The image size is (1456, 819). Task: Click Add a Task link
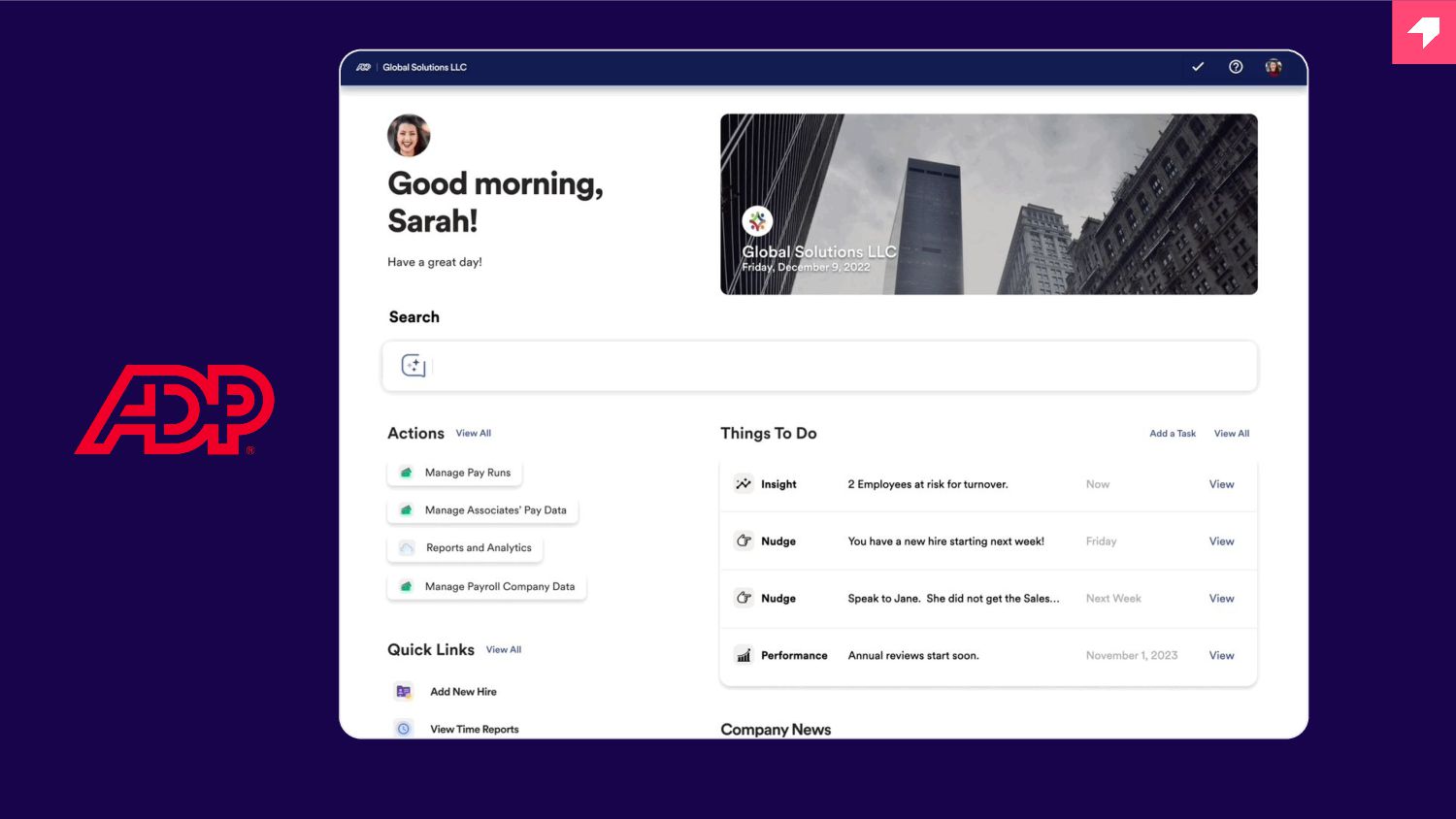(1173, 434)
